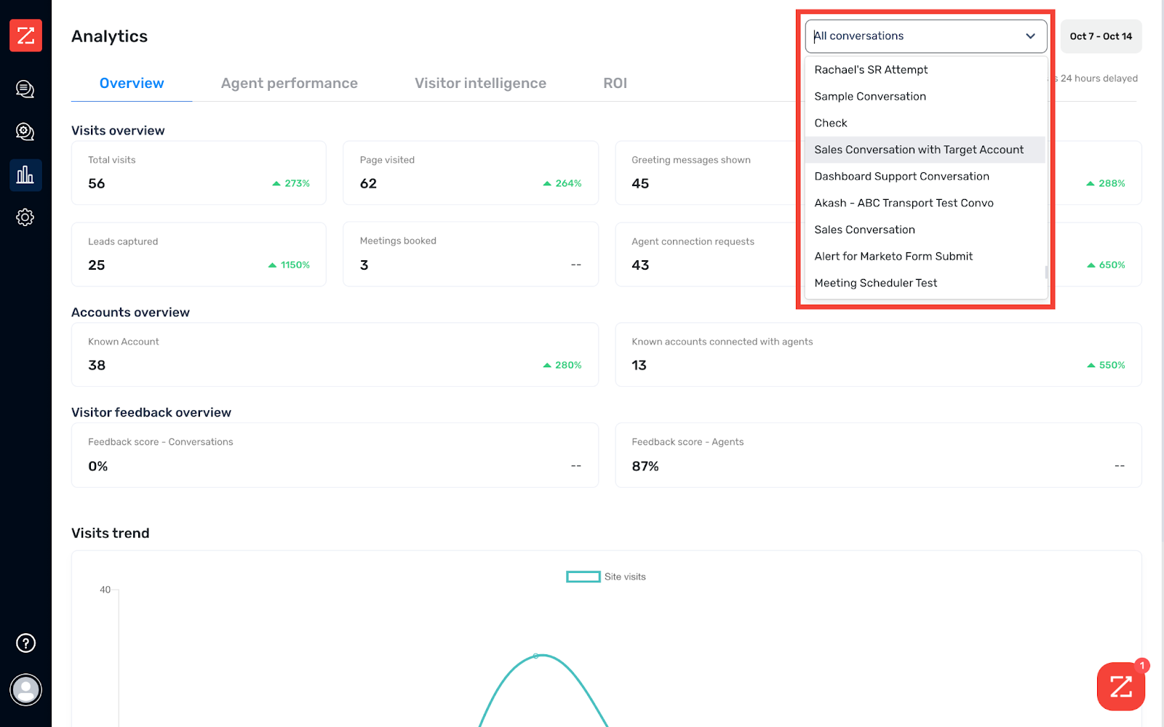Click the 1150% increase on Leads captured
Image resolution: width=1164 pixels, height=727 pixels.
[289, 265]
